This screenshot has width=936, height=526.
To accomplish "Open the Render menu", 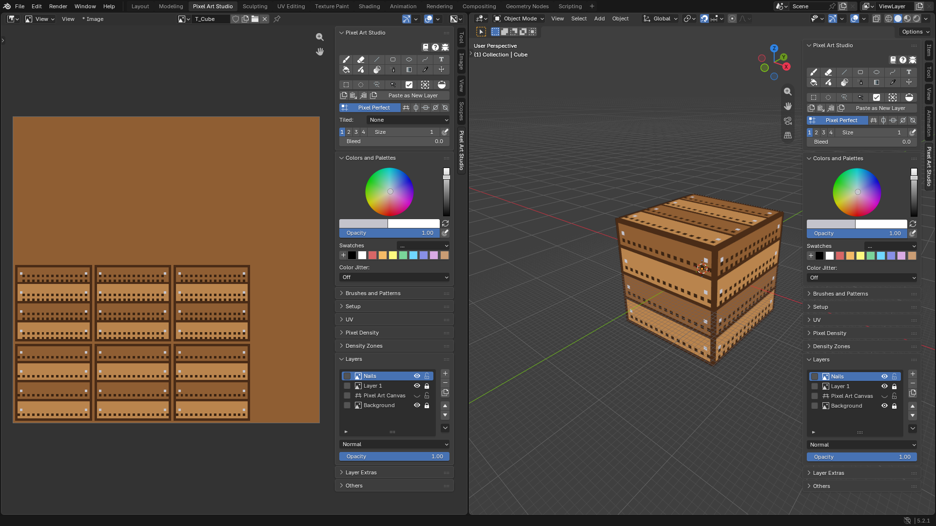I will pos(58,6).
